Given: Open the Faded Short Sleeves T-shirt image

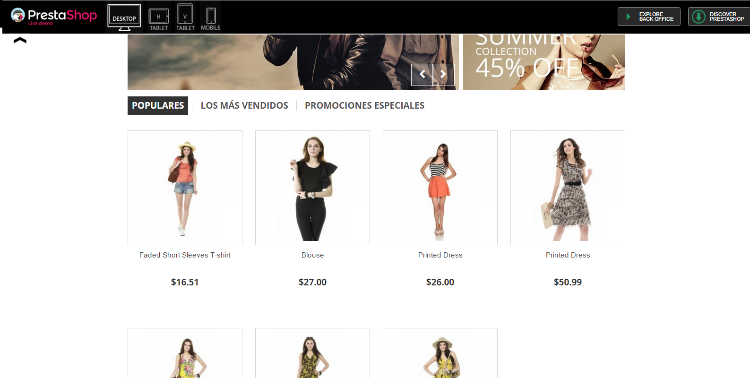Looking at the screenshot, I should coord(185,188).
